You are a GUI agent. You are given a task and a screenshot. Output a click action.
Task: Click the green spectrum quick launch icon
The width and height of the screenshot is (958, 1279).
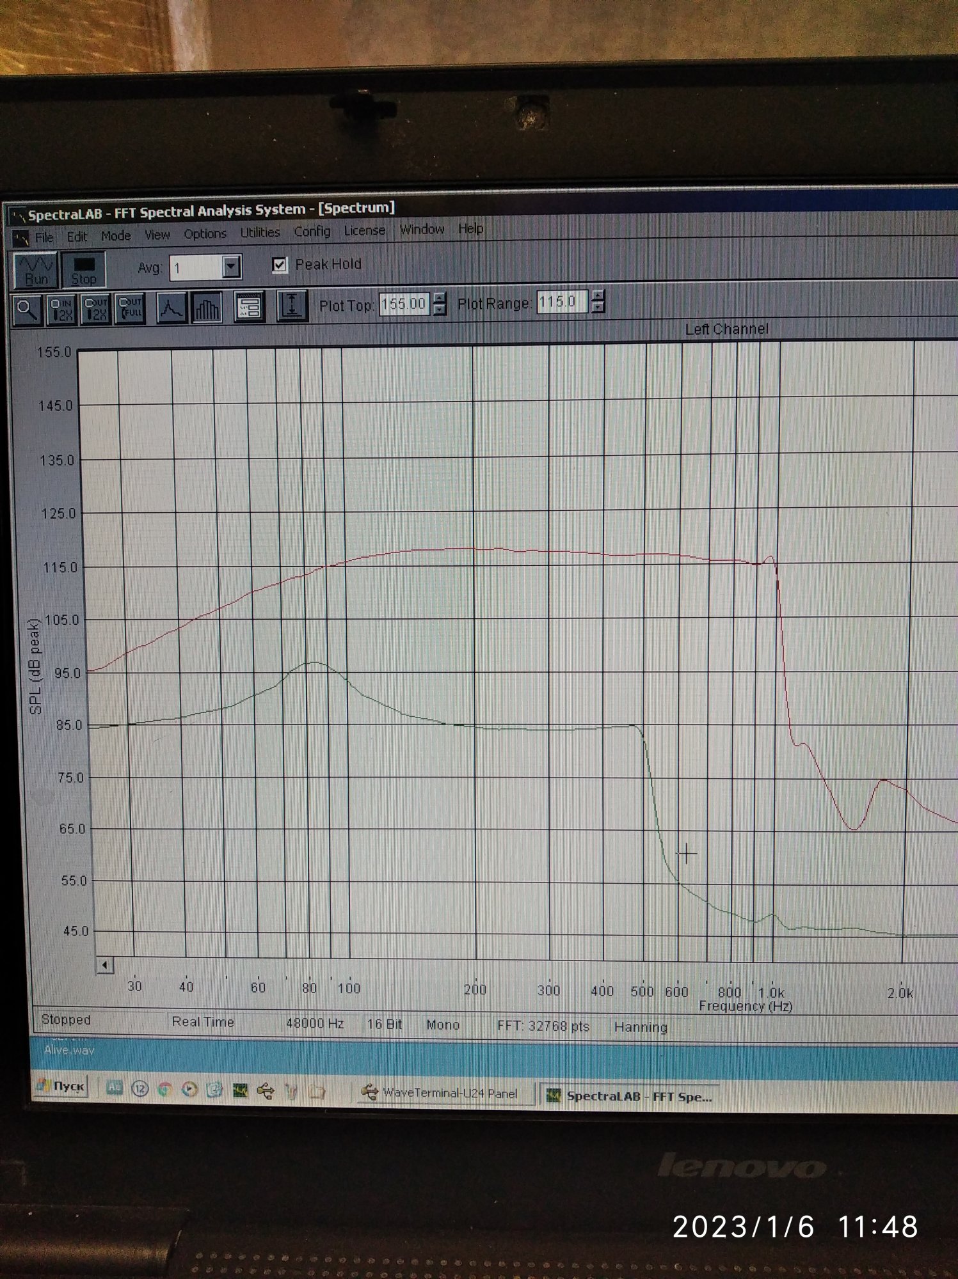click(x=240, y=1090)
